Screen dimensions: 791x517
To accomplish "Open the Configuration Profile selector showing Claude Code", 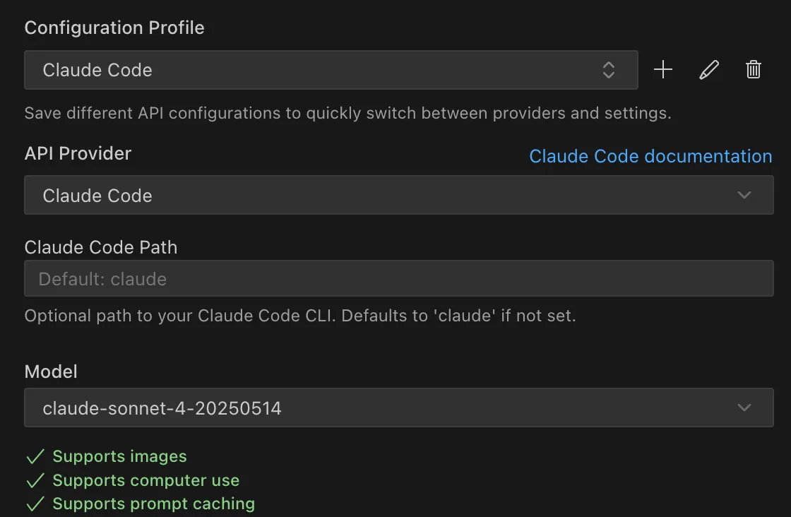I will [331, 70].
